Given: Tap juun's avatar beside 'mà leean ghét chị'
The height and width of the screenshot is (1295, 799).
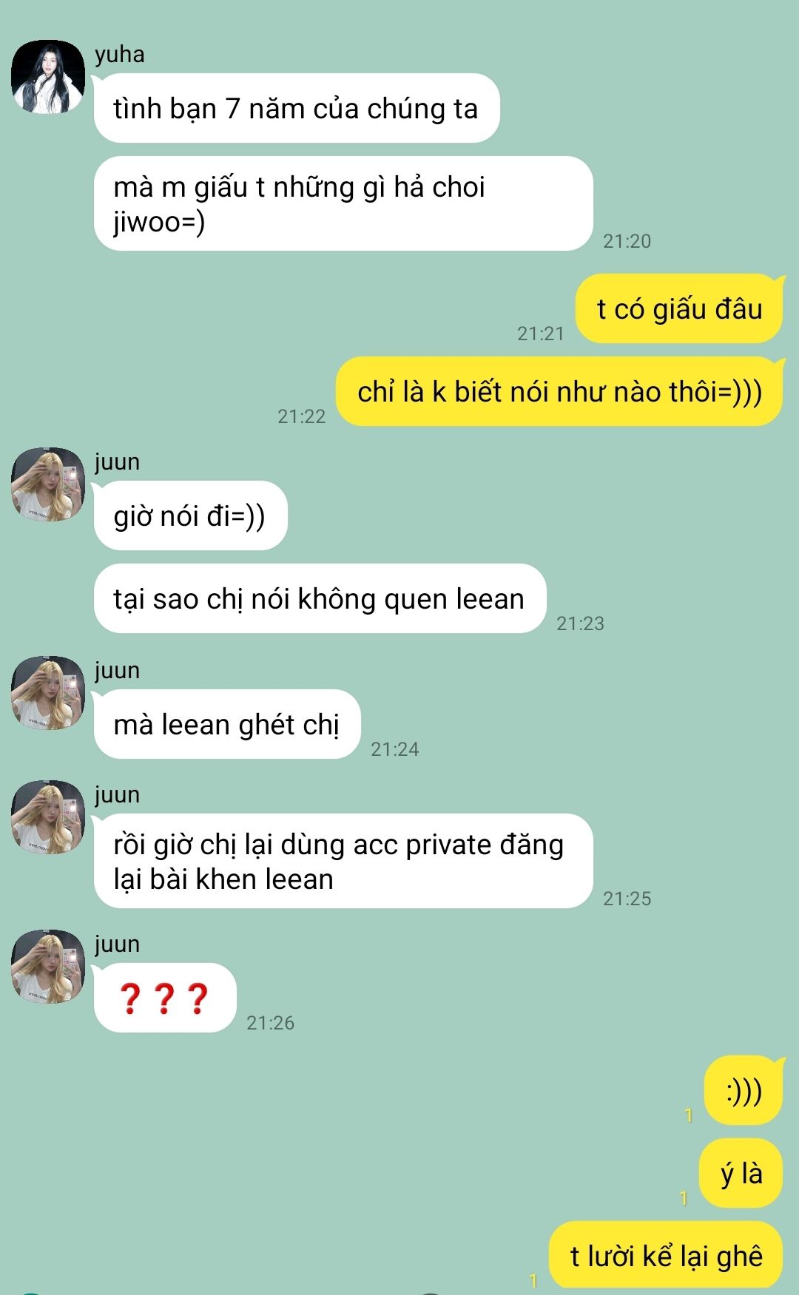Looking at the screenshot, I should point(48,693).
